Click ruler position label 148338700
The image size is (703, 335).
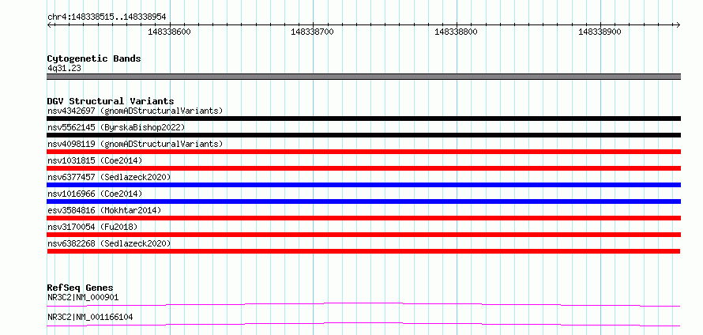point(313,32)
